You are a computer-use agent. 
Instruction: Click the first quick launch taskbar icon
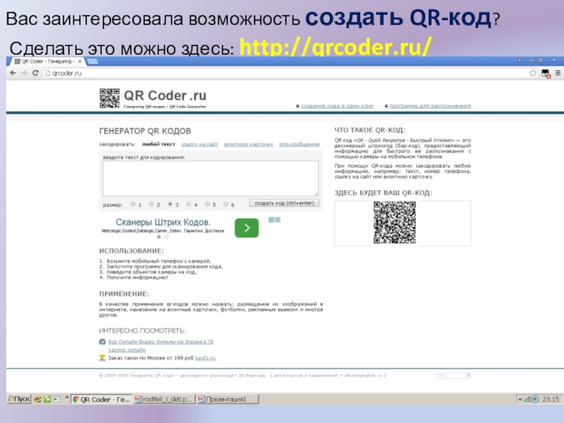click(x=37, y=399)
